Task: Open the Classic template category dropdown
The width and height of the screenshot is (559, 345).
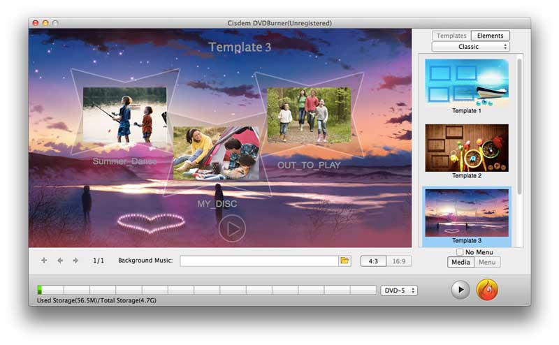Action: [x=470, y=47]
